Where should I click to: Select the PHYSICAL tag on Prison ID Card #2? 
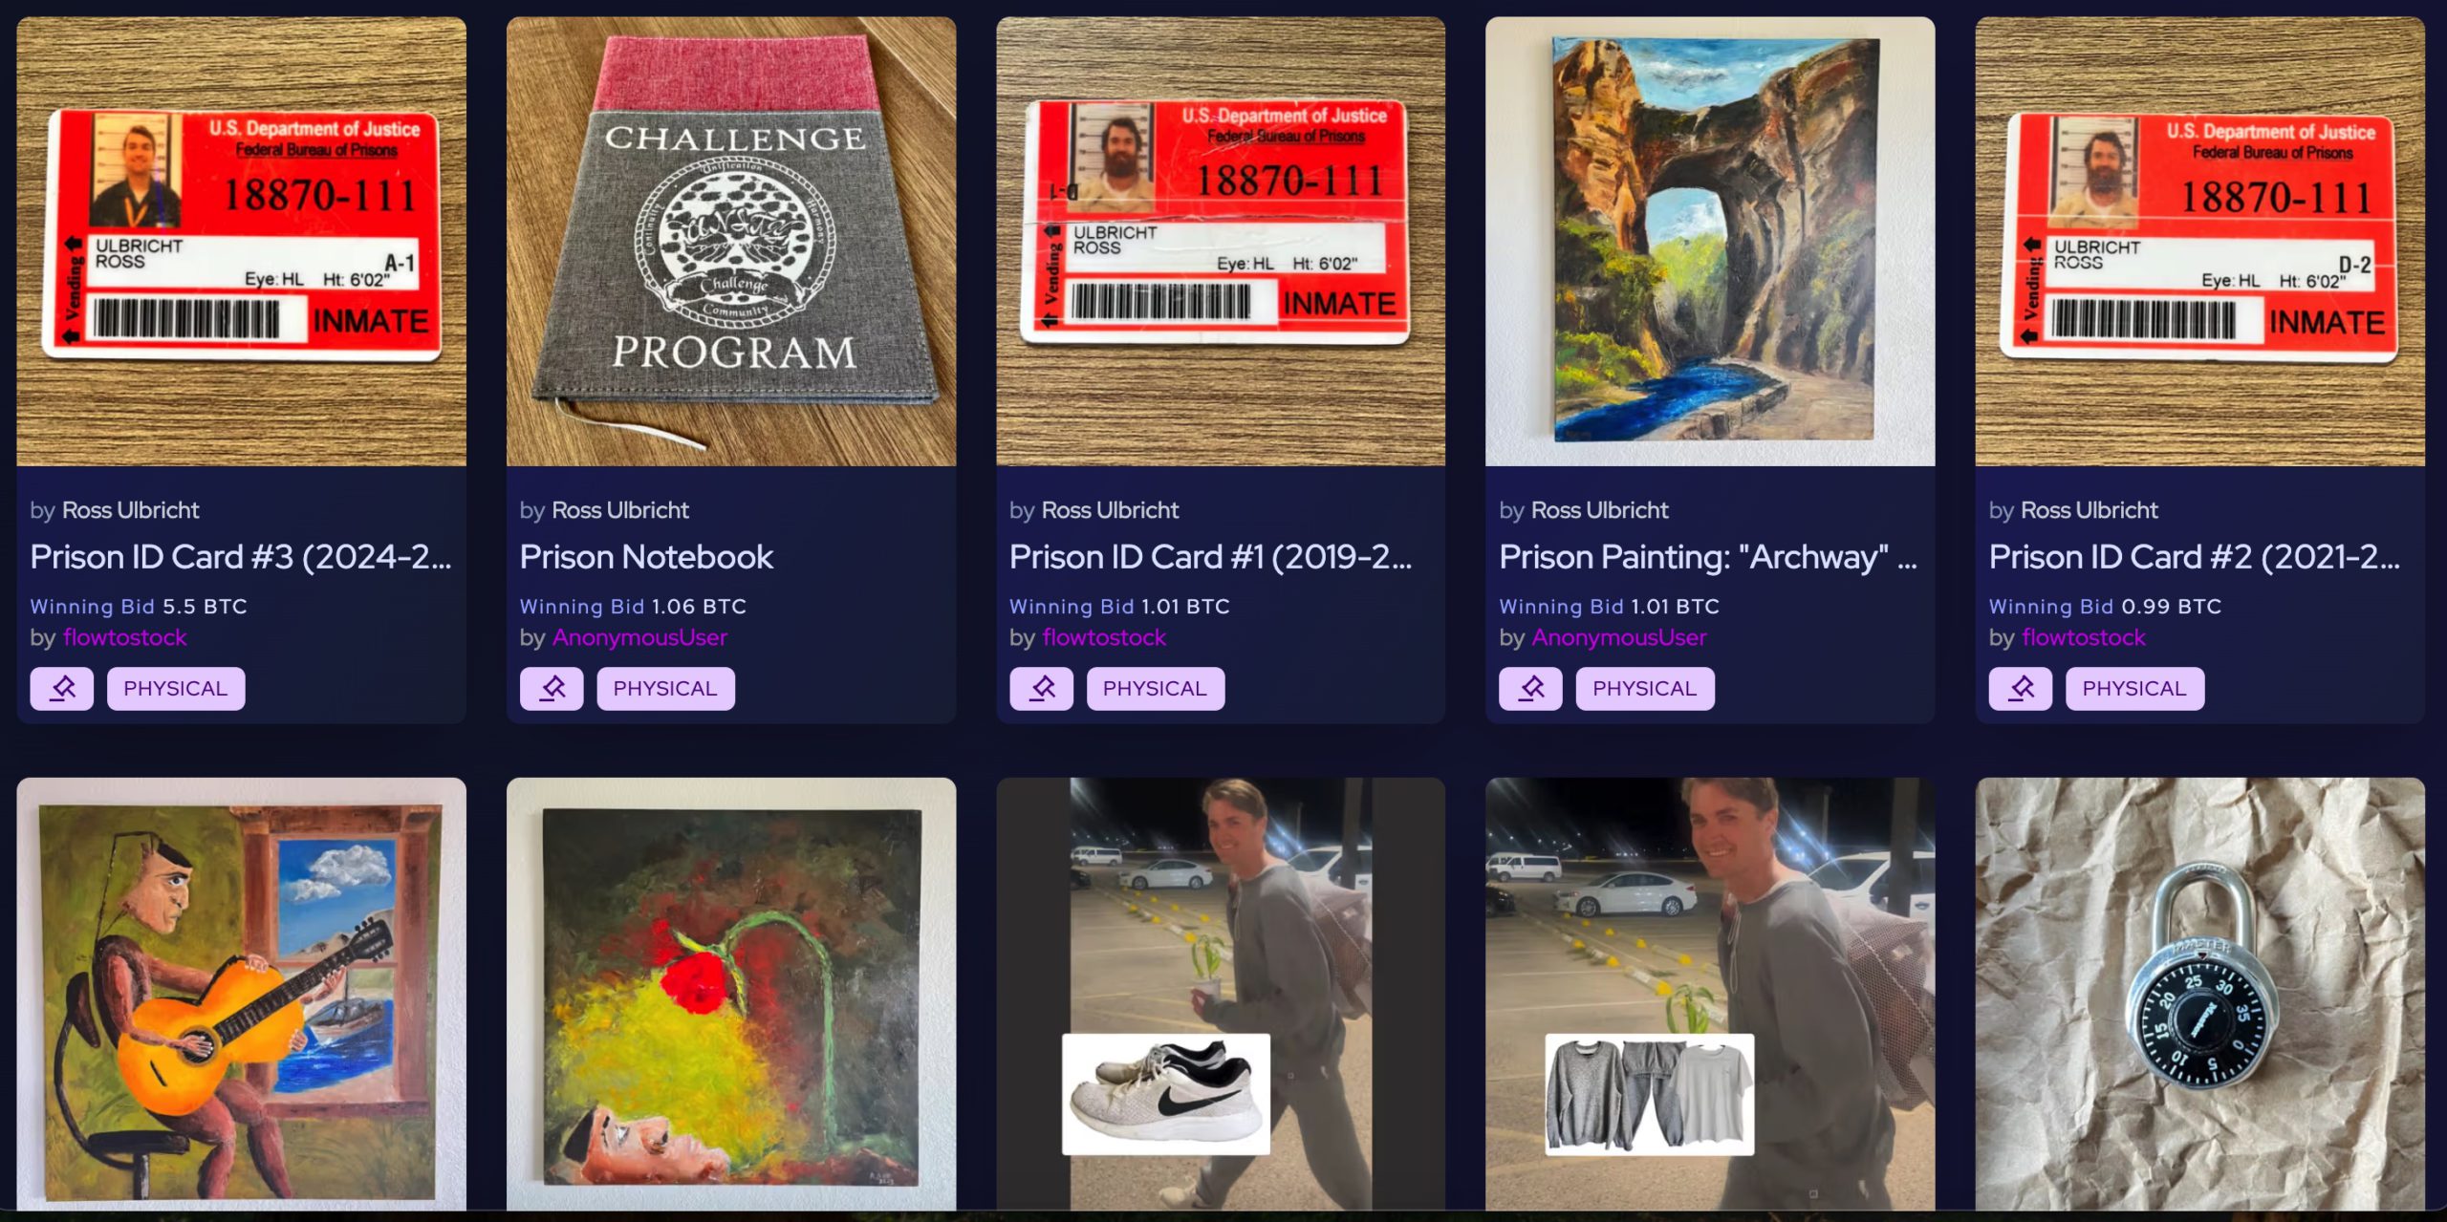click(x=2134, y=688)
